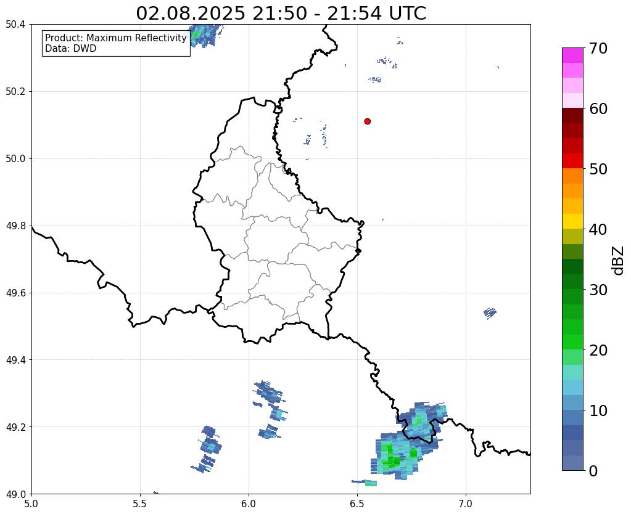Click the colorbar tick label 0
Screen dimensions: 631x514
(x=593, y=471)
